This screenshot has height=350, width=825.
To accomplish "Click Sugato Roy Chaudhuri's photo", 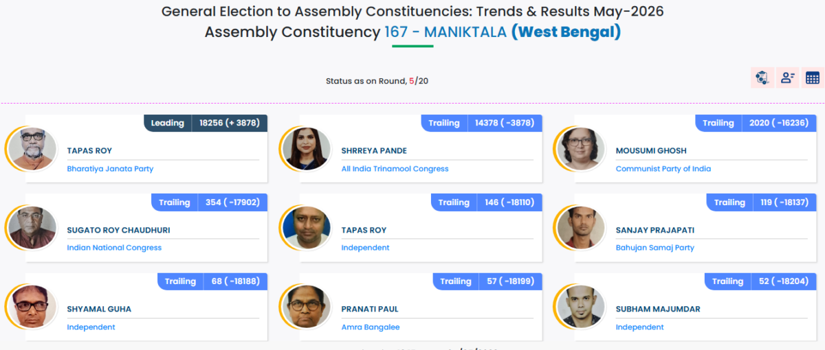I will pos(31,227).
